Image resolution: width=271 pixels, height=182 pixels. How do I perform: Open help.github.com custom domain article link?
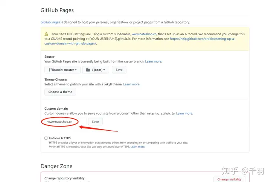point(140,41)
